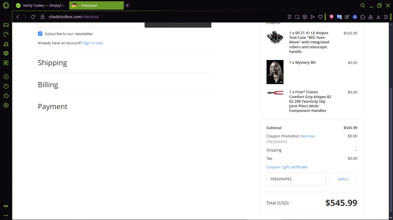
Task: Open GX Corner gamepad icon in sidebar
Action: click(6, 25)
